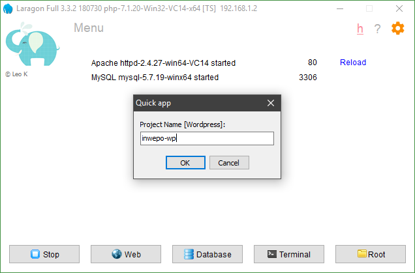
Task: Click the Stop button
Action: (x=44, y=254)
